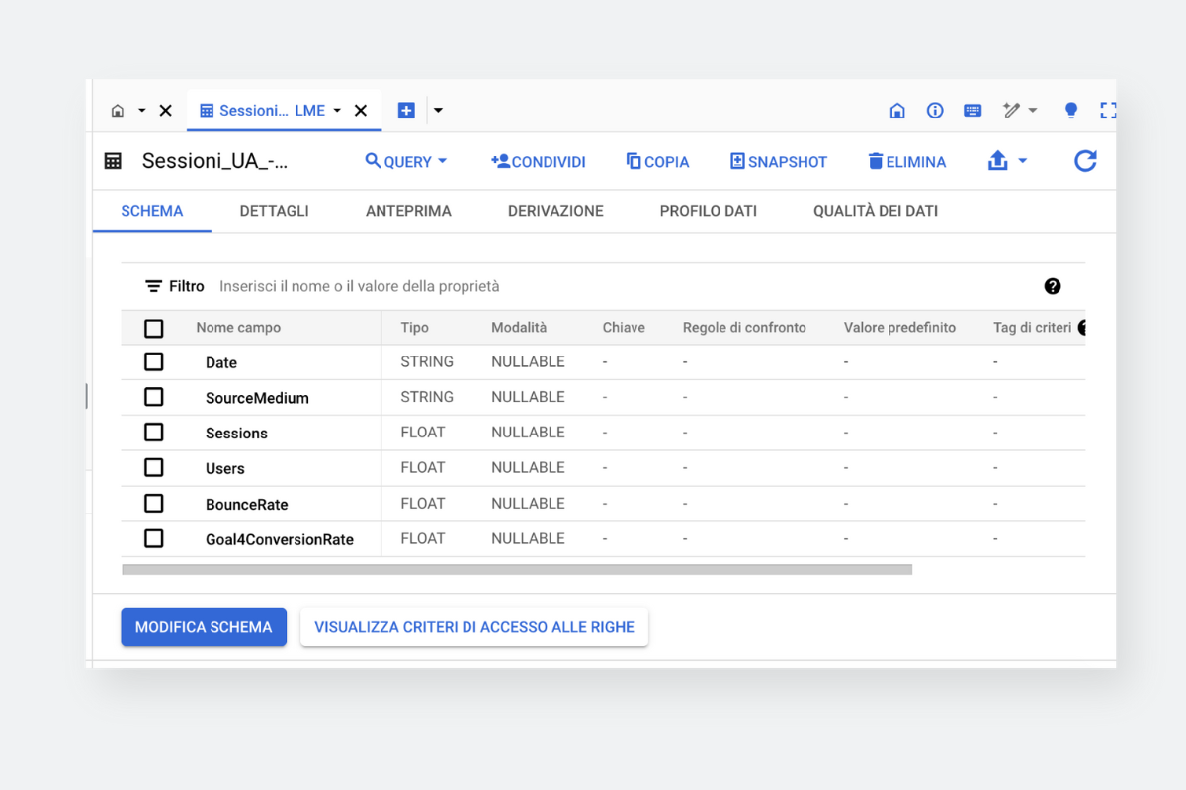Toggle the select-all checkbox in the header
The height and width of the screenshot is (790, 1186).
154,328
